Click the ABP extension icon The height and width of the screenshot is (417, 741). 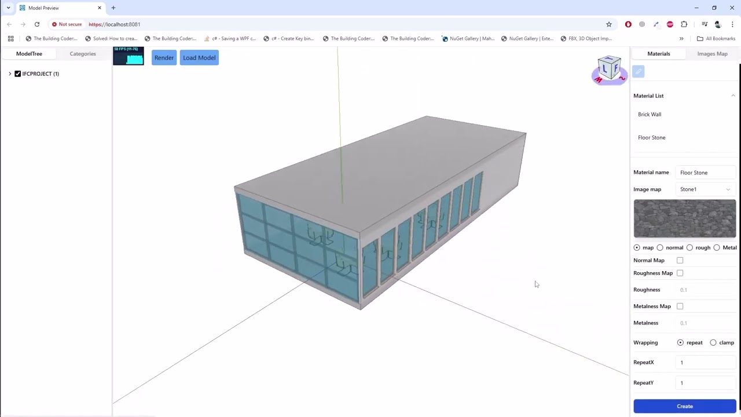click(x=670, y=24)
